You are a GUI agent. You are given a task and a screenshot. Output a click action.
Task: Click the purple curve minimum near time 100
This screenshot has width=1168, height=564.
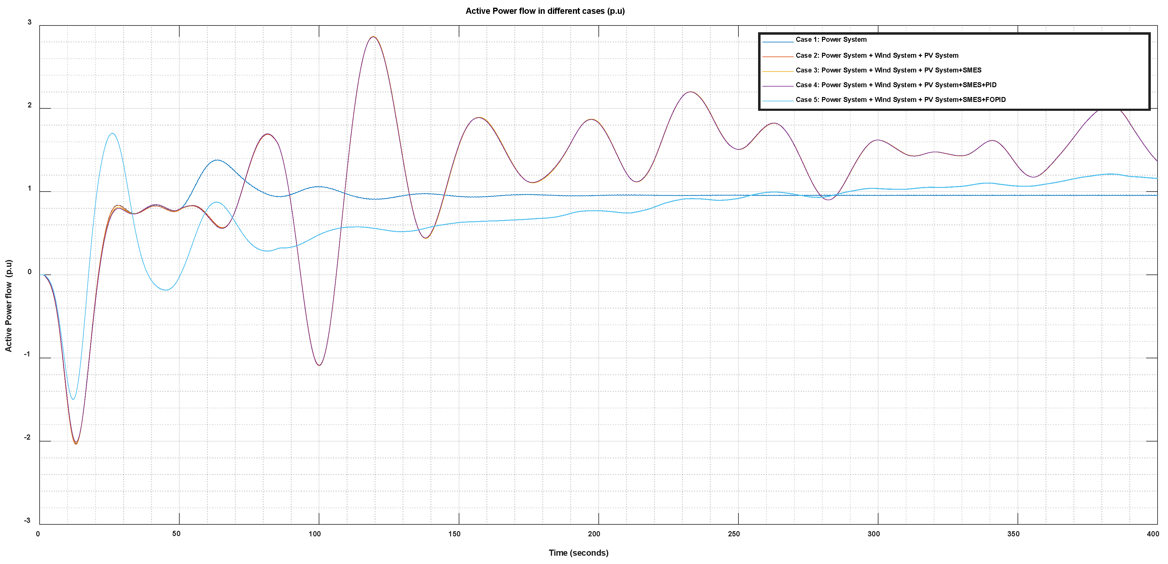coord(319,365)
